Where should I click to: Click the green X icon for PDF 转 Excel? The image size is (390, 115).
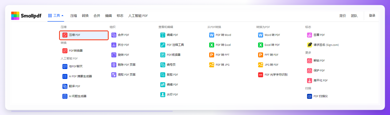click(212, 45)
